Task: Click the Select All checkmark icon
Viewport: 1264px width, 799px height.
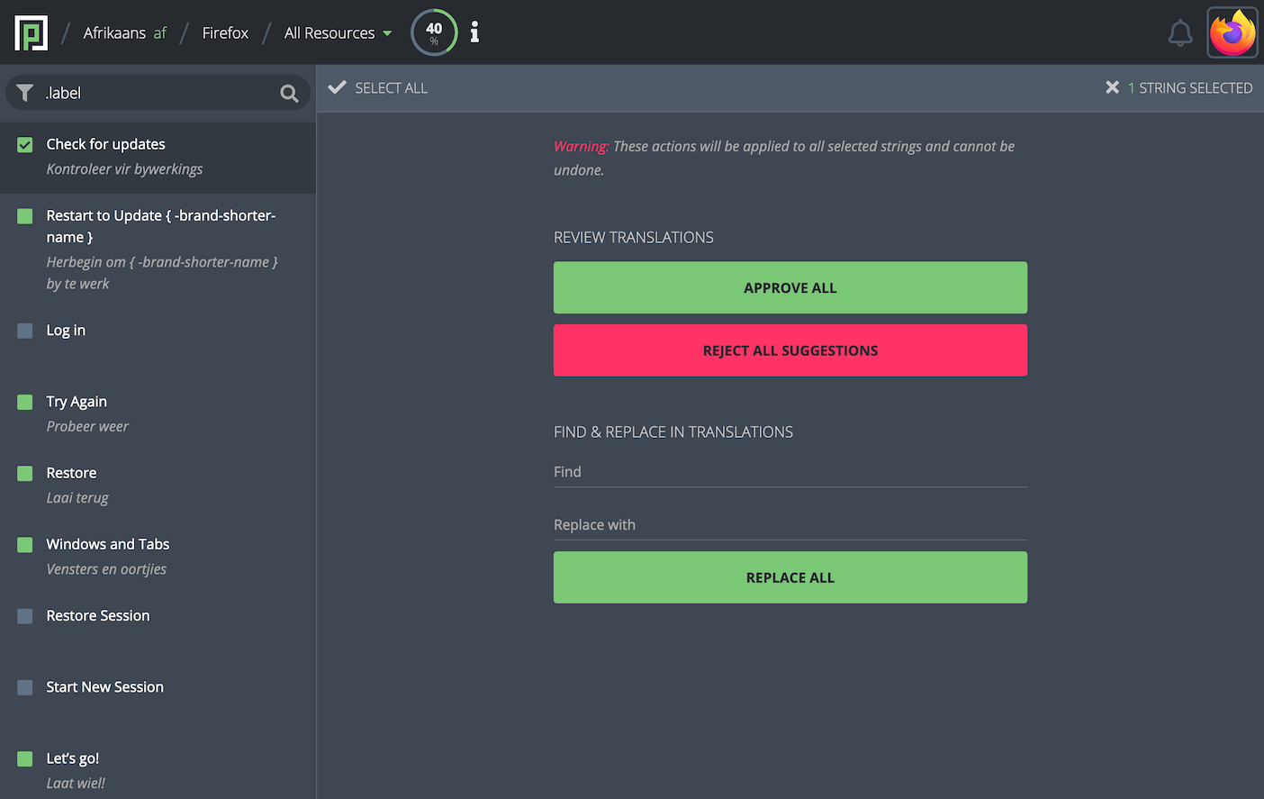Action: (338, 87)
